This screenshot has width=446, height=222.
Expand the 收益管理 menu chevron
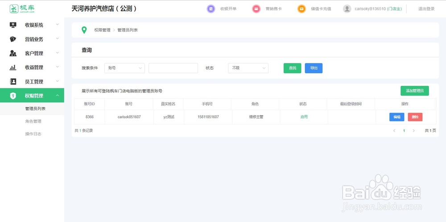(x=58, y=67)
